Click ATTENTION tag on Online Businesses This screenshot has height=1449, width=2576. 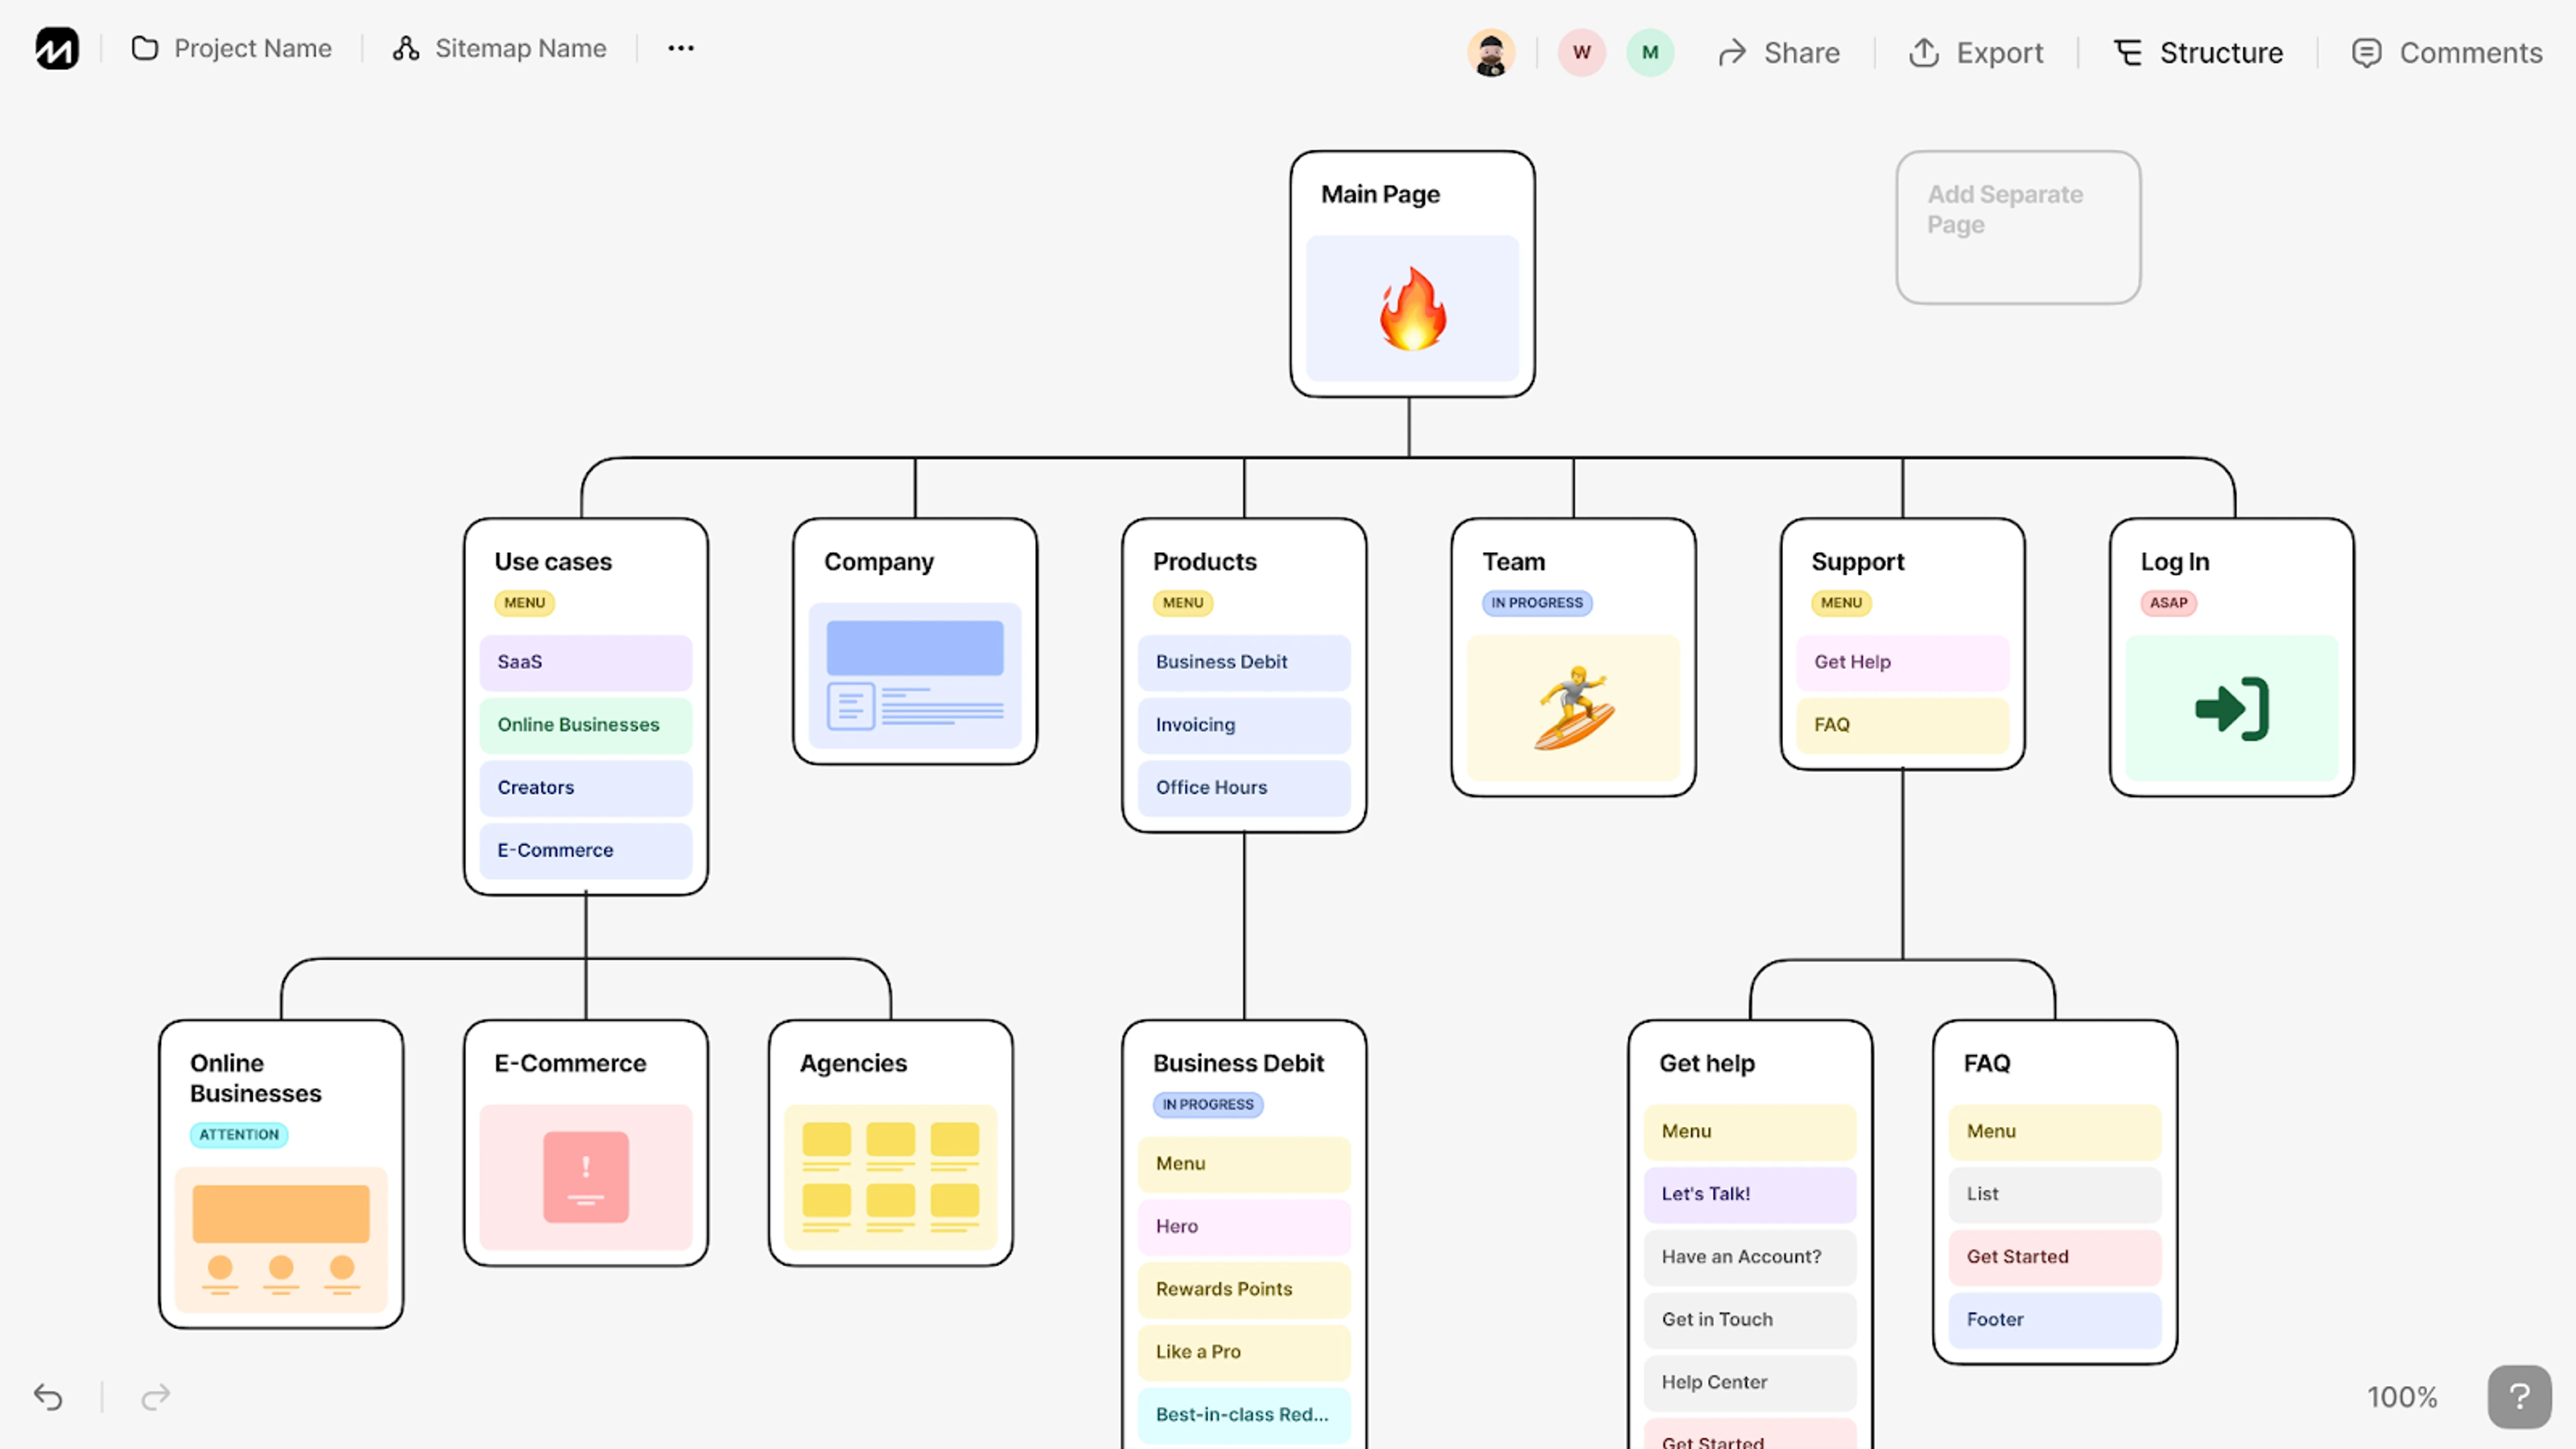tap(239, 1135)
